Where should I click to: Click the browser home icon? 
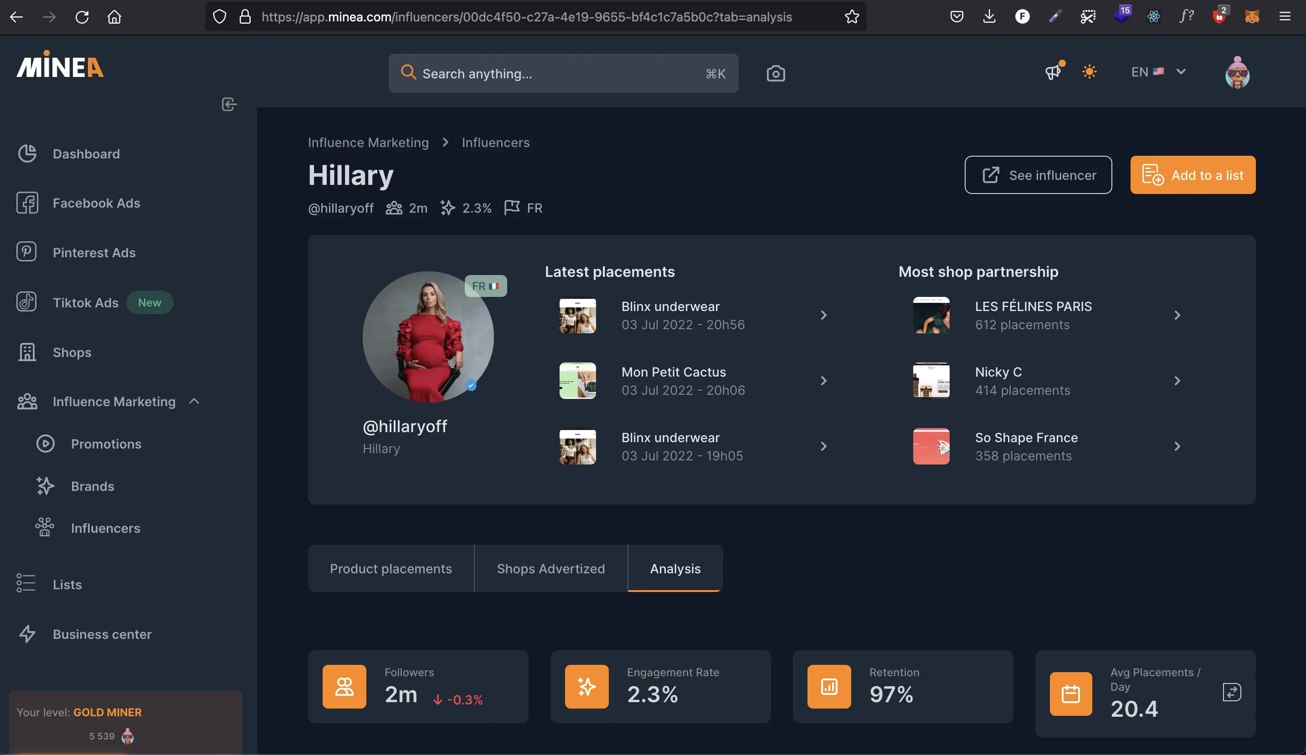coord(114,16)
